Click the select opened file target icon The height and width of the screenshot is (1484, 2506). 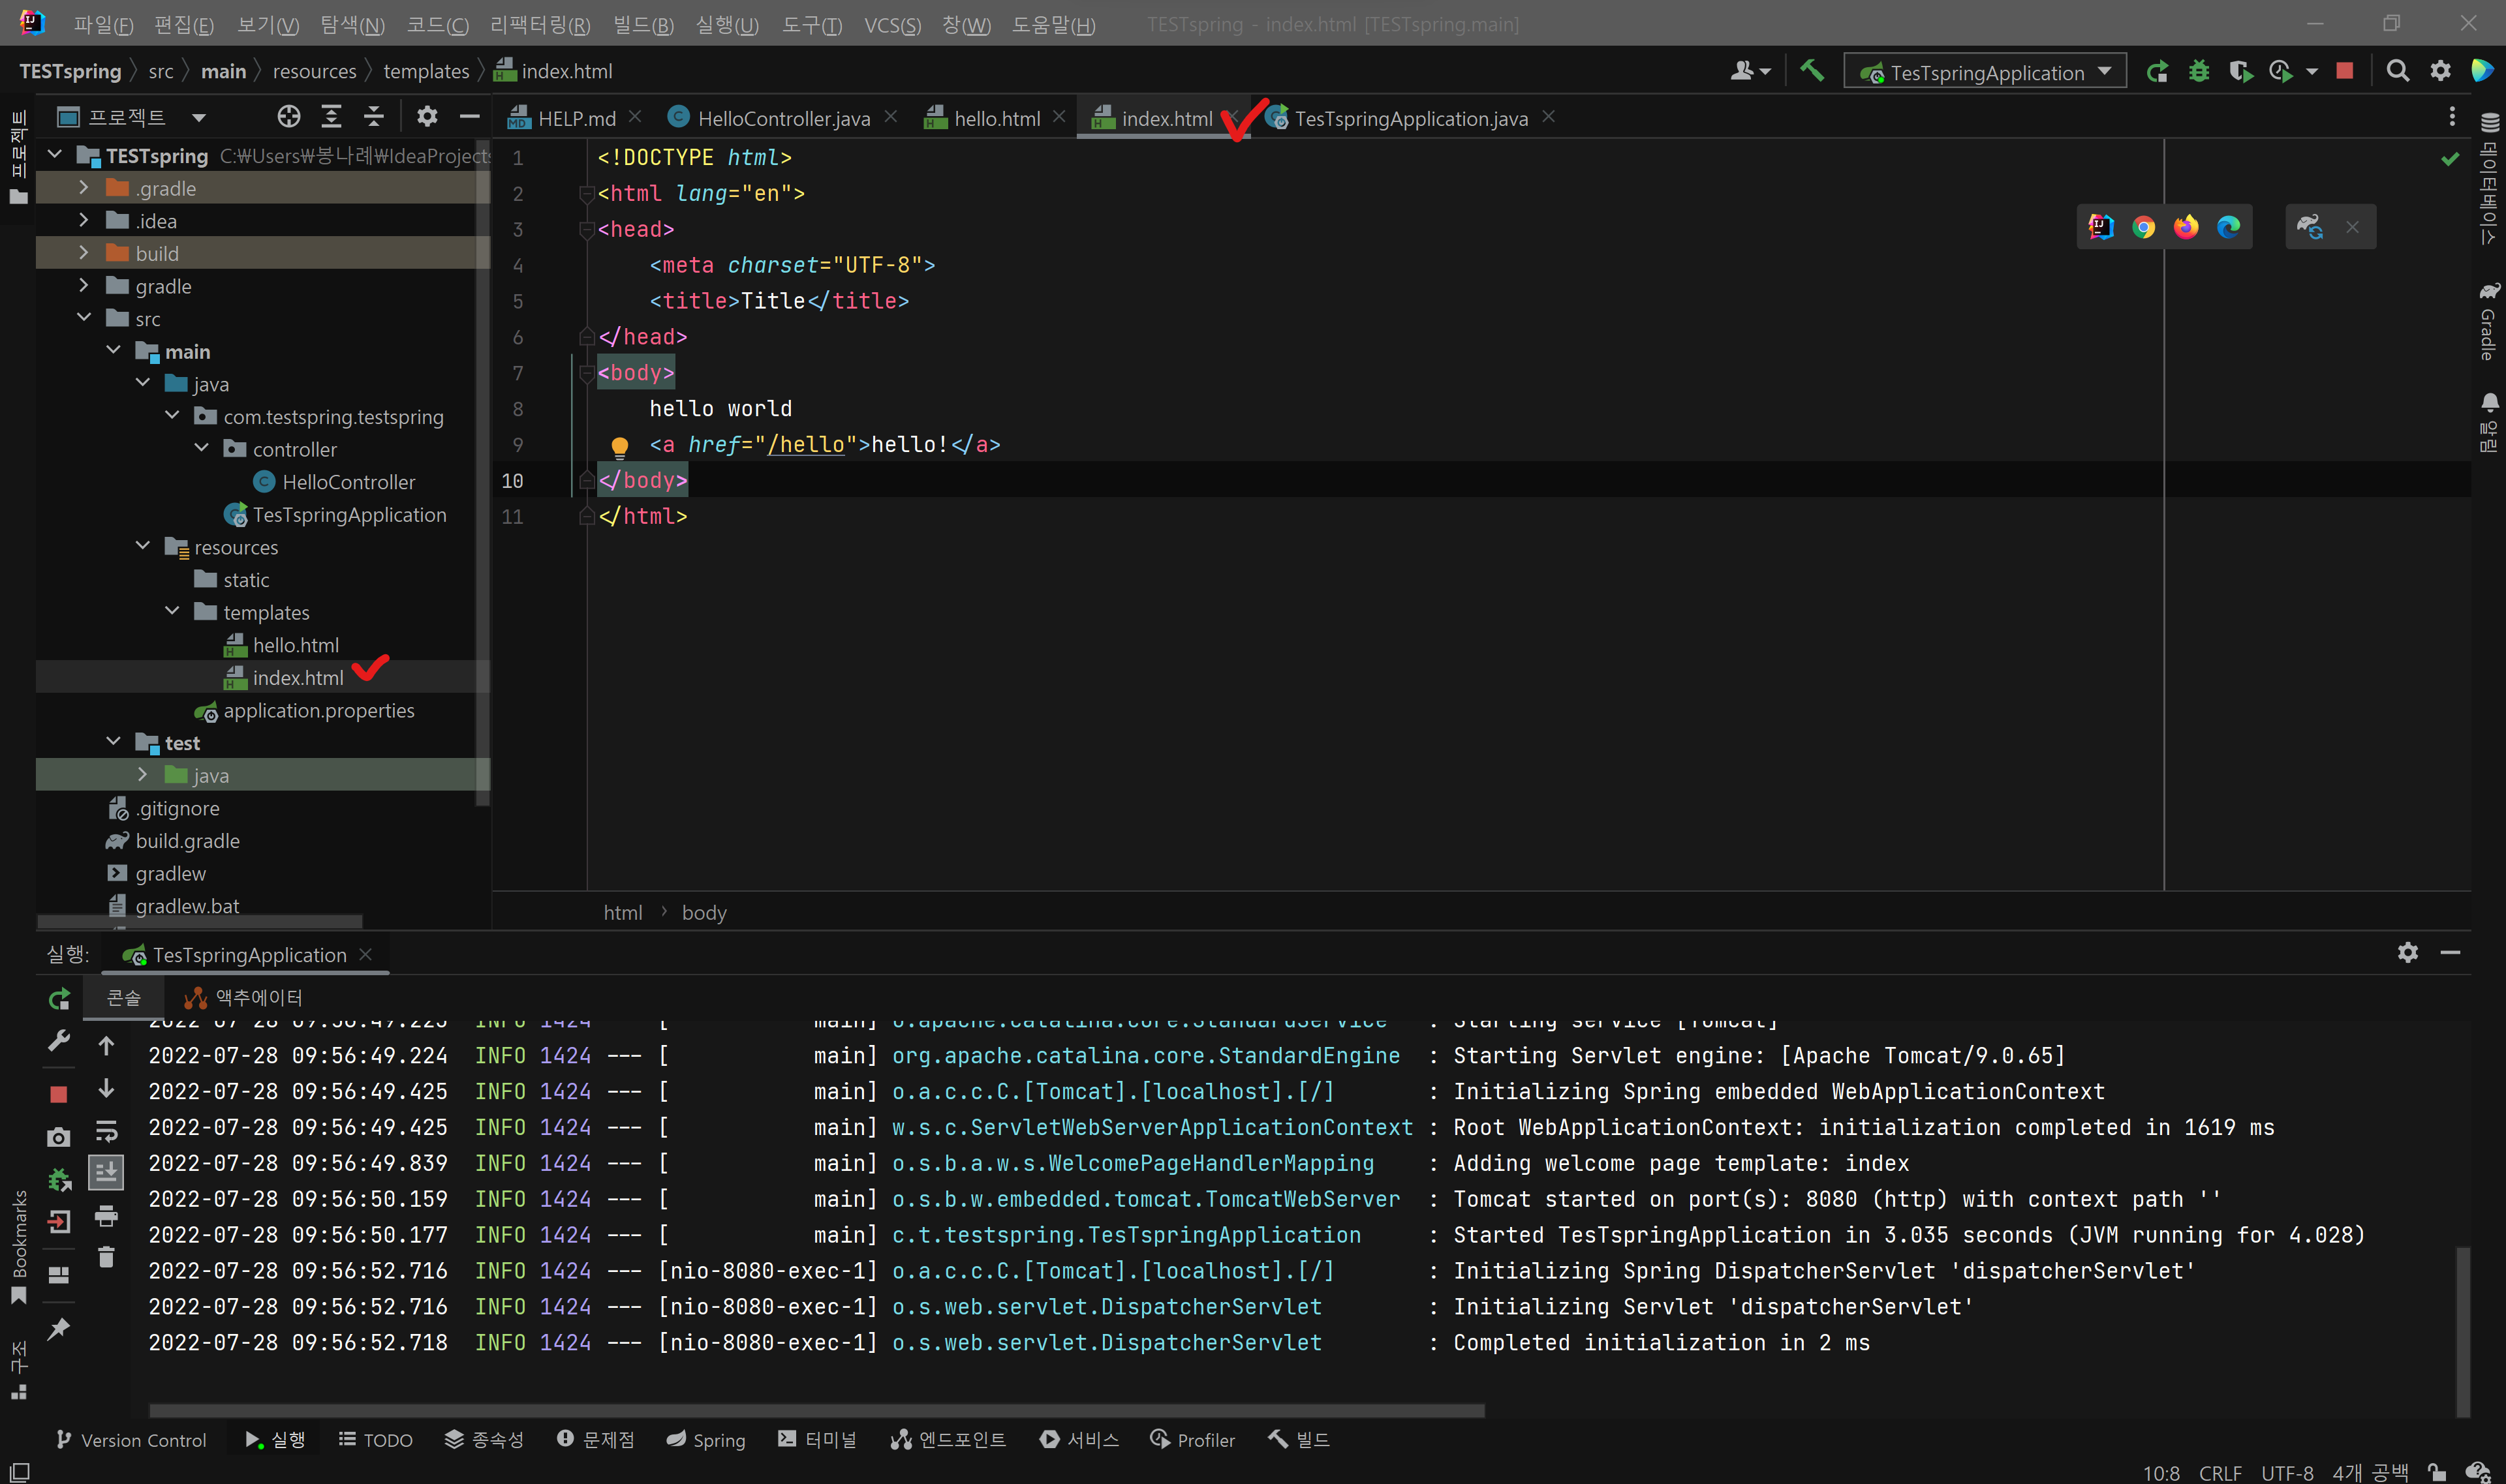pos(288,117)
